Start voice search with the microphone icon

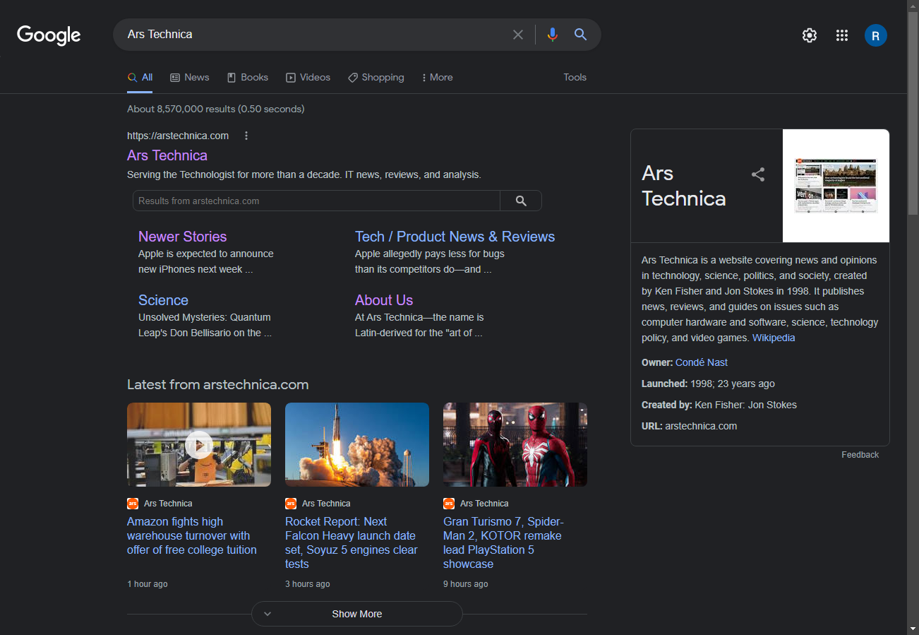click(552, 35)
